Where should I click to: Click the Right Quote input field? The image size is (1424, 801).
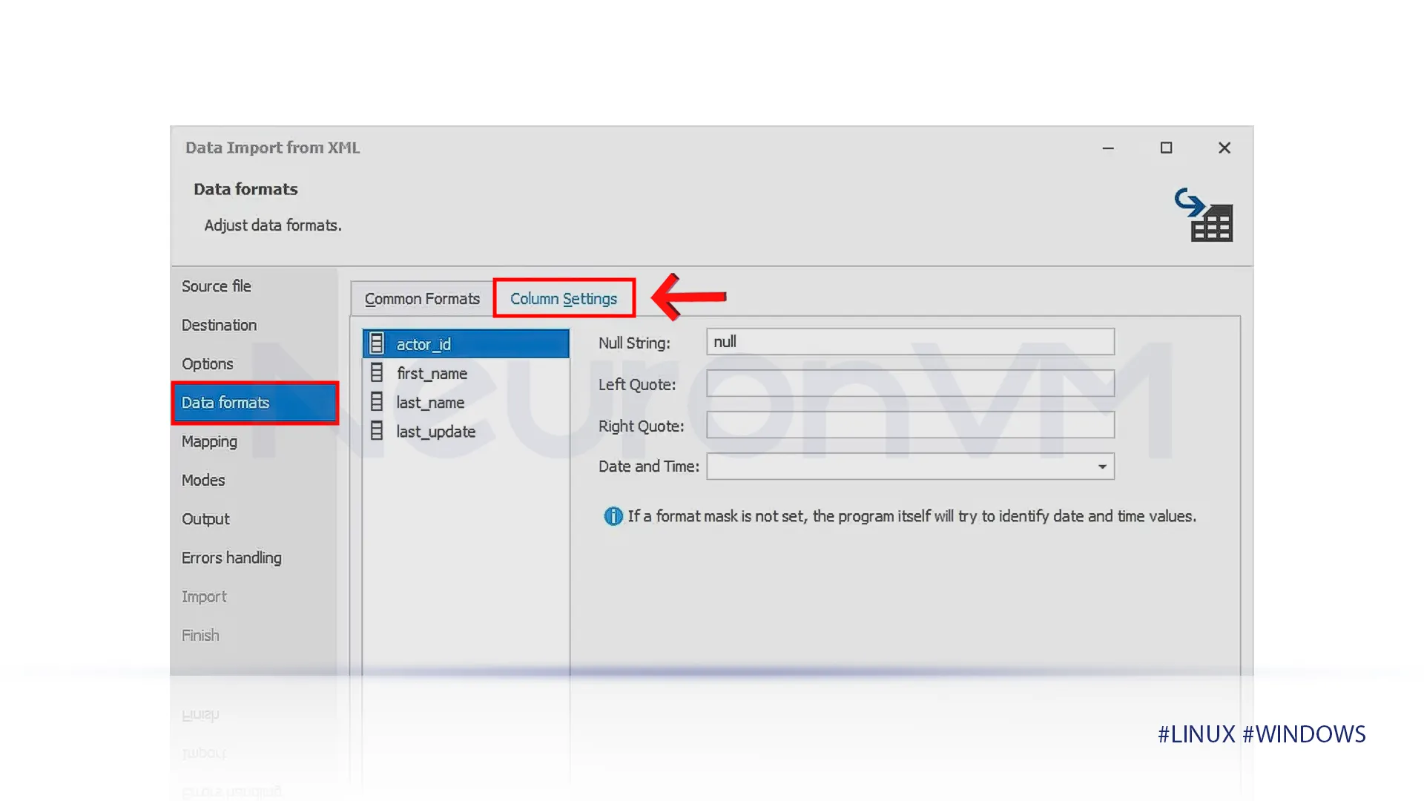(x=909, y=424)
